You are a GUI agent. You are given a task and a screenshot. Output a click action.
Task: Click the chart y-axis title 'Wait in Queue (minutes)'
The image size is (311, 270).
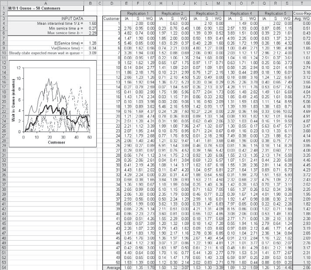[x=13, y=100]
